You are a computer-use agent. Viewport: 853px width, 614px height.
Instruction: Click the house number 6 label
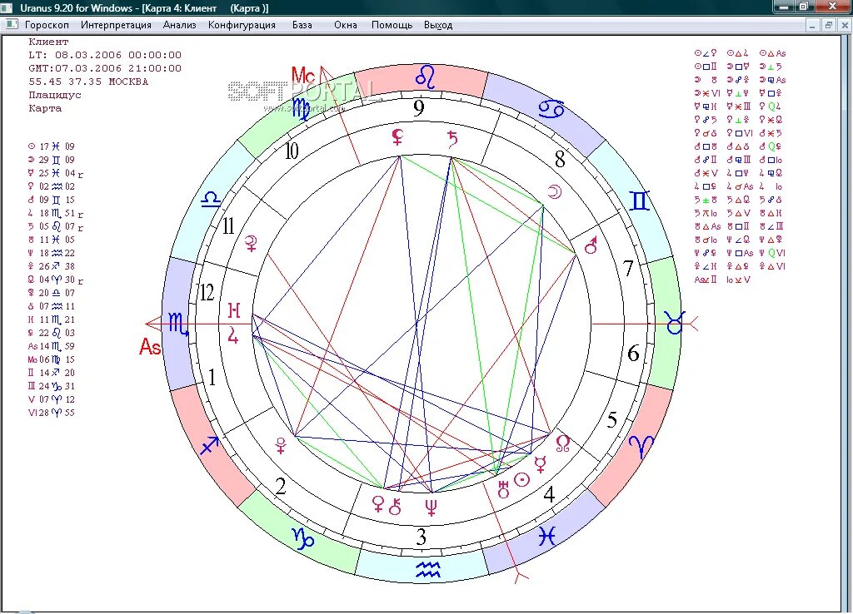click(633, 354)
